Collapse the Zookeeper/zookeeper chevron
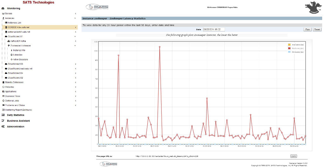Image resolution: width=325 pixels, height=168 pixels. (x=76, y=46)
